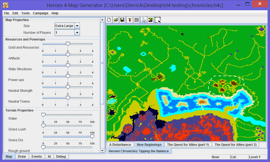Select Heroes Chronicles: Tipping the Balance tab
Viewport: 270px width, 162px height.
(x=139, y=151)
